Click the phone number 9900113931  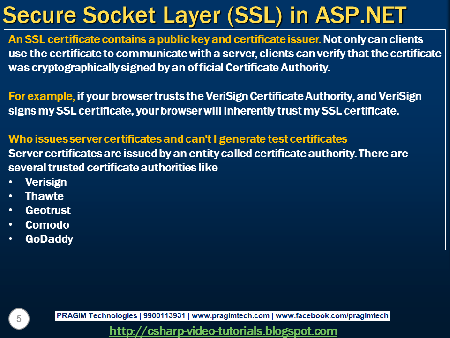pyautogui.click(x=164, y=315)
